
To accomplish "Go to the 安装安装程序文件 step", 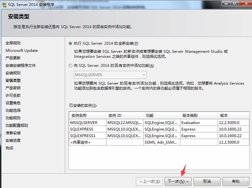I will 21,66.
